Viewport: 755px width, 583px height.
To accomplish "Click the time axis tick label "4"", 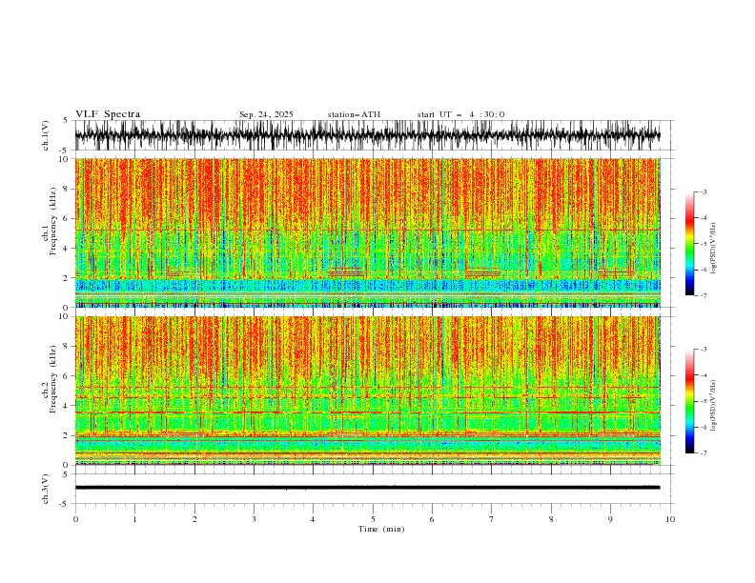I will pos(313,519).
